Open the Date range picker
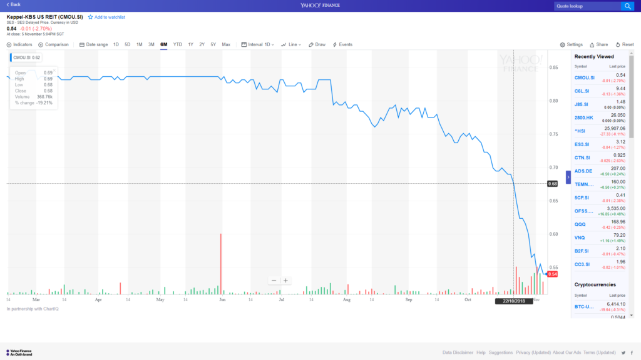 [94, 44]
